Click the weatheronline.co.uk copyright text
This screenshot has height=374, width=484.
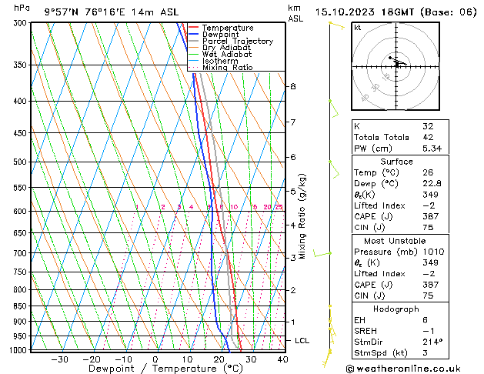tap(403, 369)
